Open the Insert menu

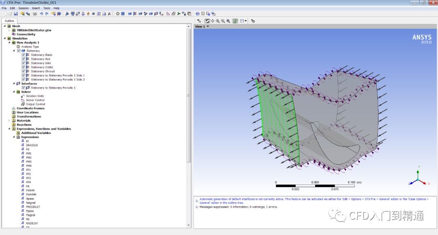pos(36,8)
